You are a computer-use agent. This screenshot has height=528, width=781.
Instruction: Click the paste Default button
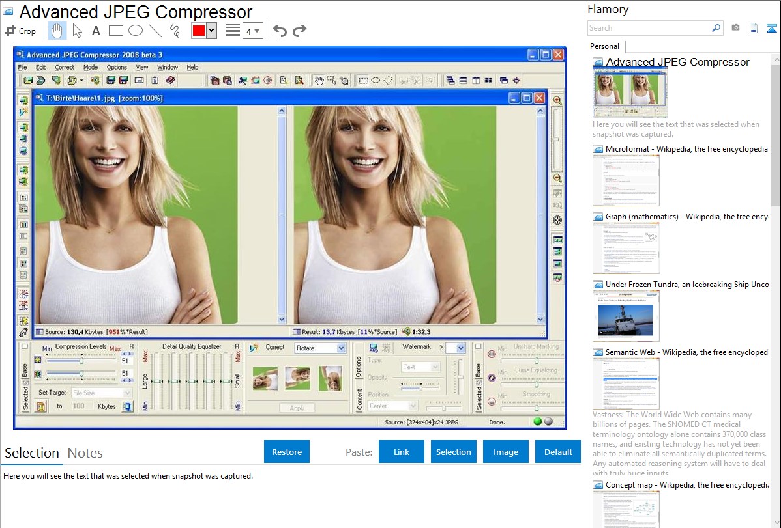coord(558,452)
